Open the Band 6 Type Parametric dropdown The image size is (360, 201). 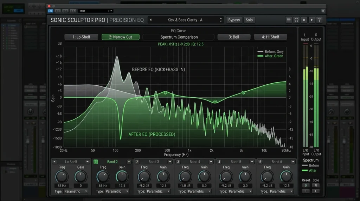pyautogui.click(x=282, y=192)
